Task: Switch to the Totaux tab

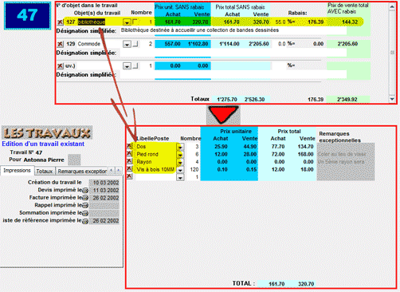Action: pos(45,172)
